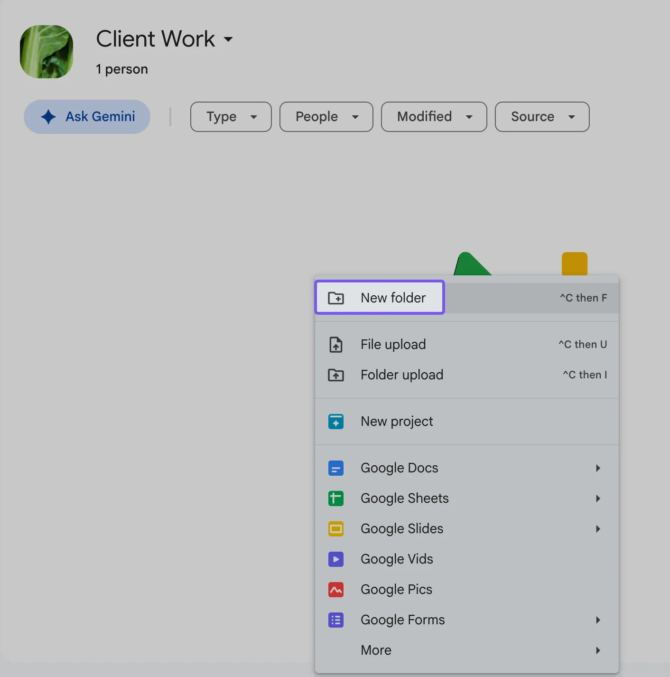Select Google Pics menu entry
The image size is (670, 677).
coord(467,590)
